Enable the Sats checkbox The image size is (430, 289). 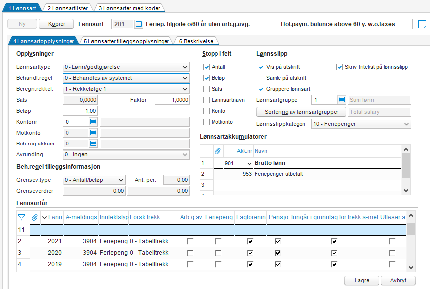[x=206, y=89]
